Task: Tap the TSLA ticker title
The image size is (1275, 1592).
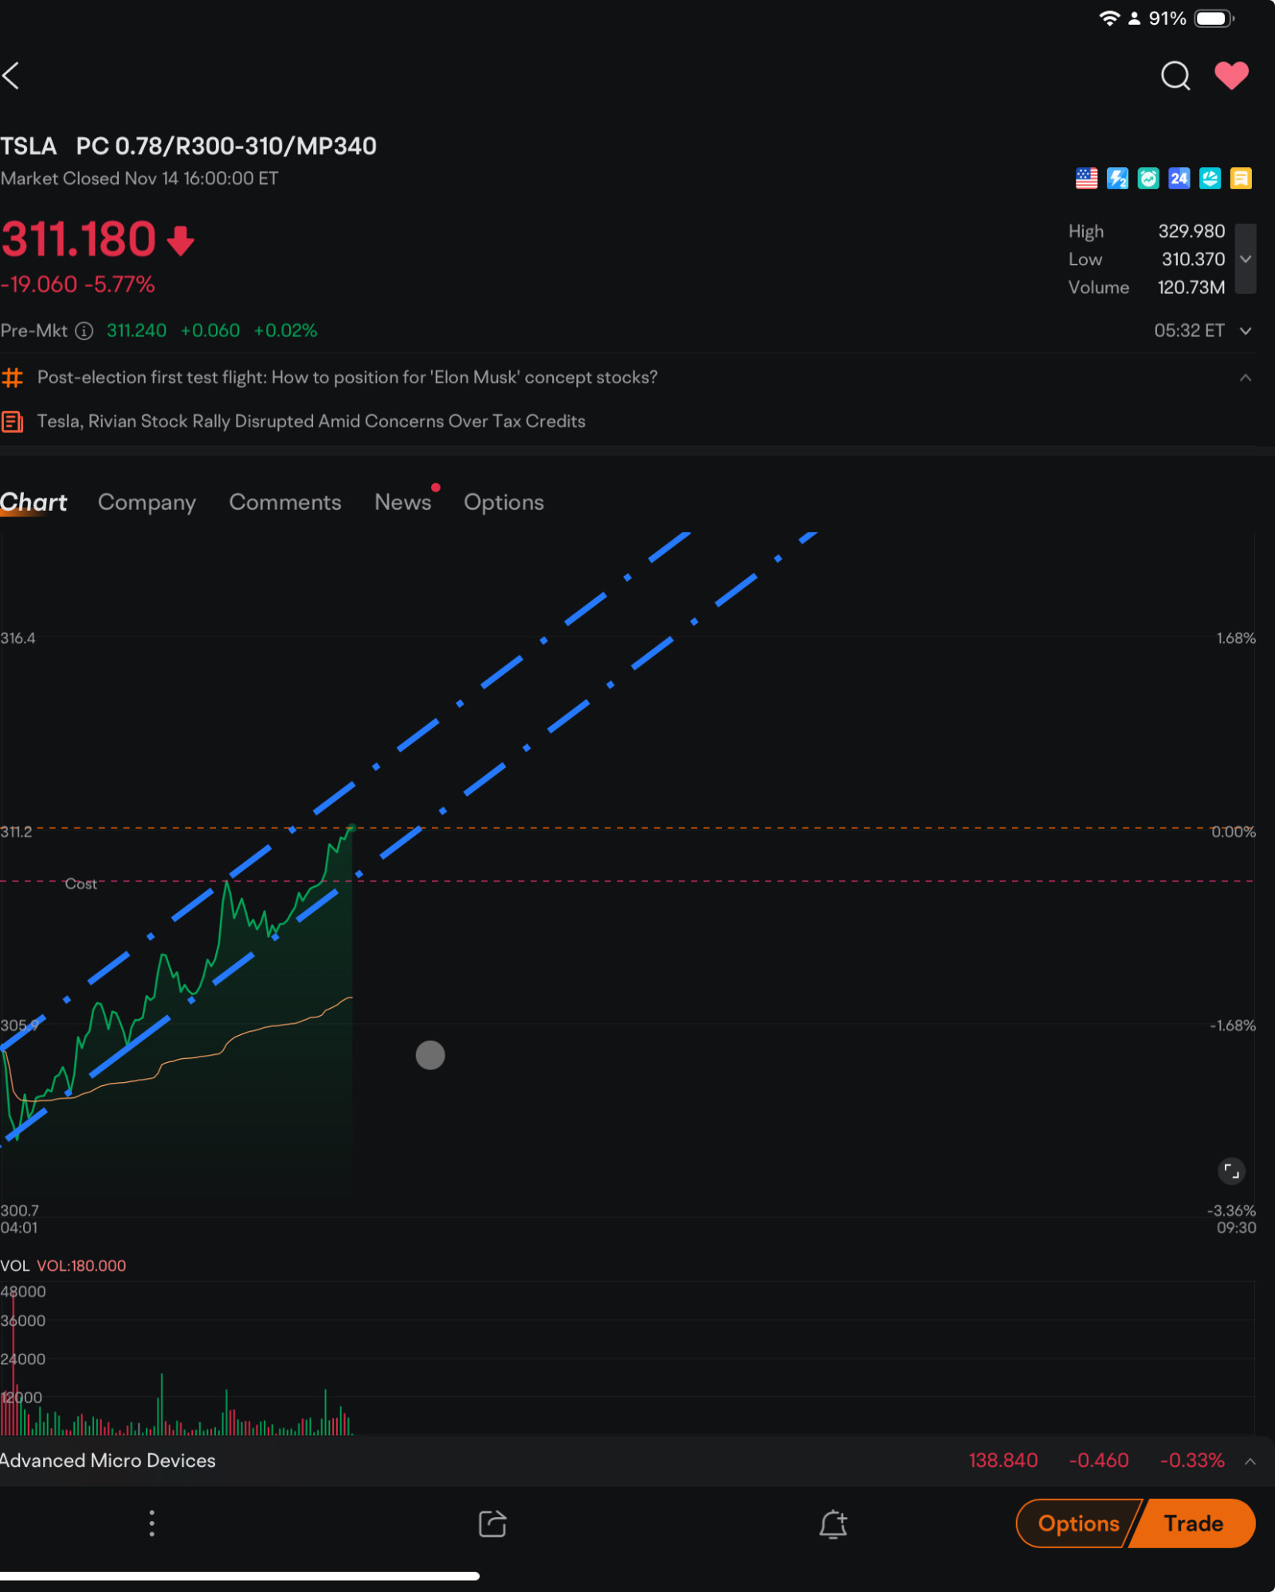Action: (29, 147)
